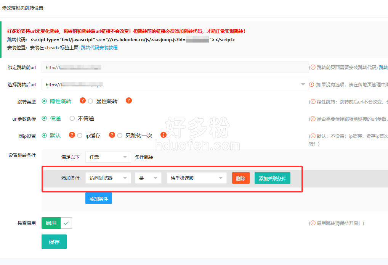Open the help icon beside 只跳转一次
388x265 pixels.
pos(163,135)
